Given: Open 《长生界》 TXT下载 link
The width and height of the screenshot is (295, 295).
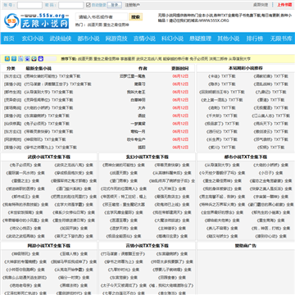Looking at the screenshot, I should [x=221, y=139].
